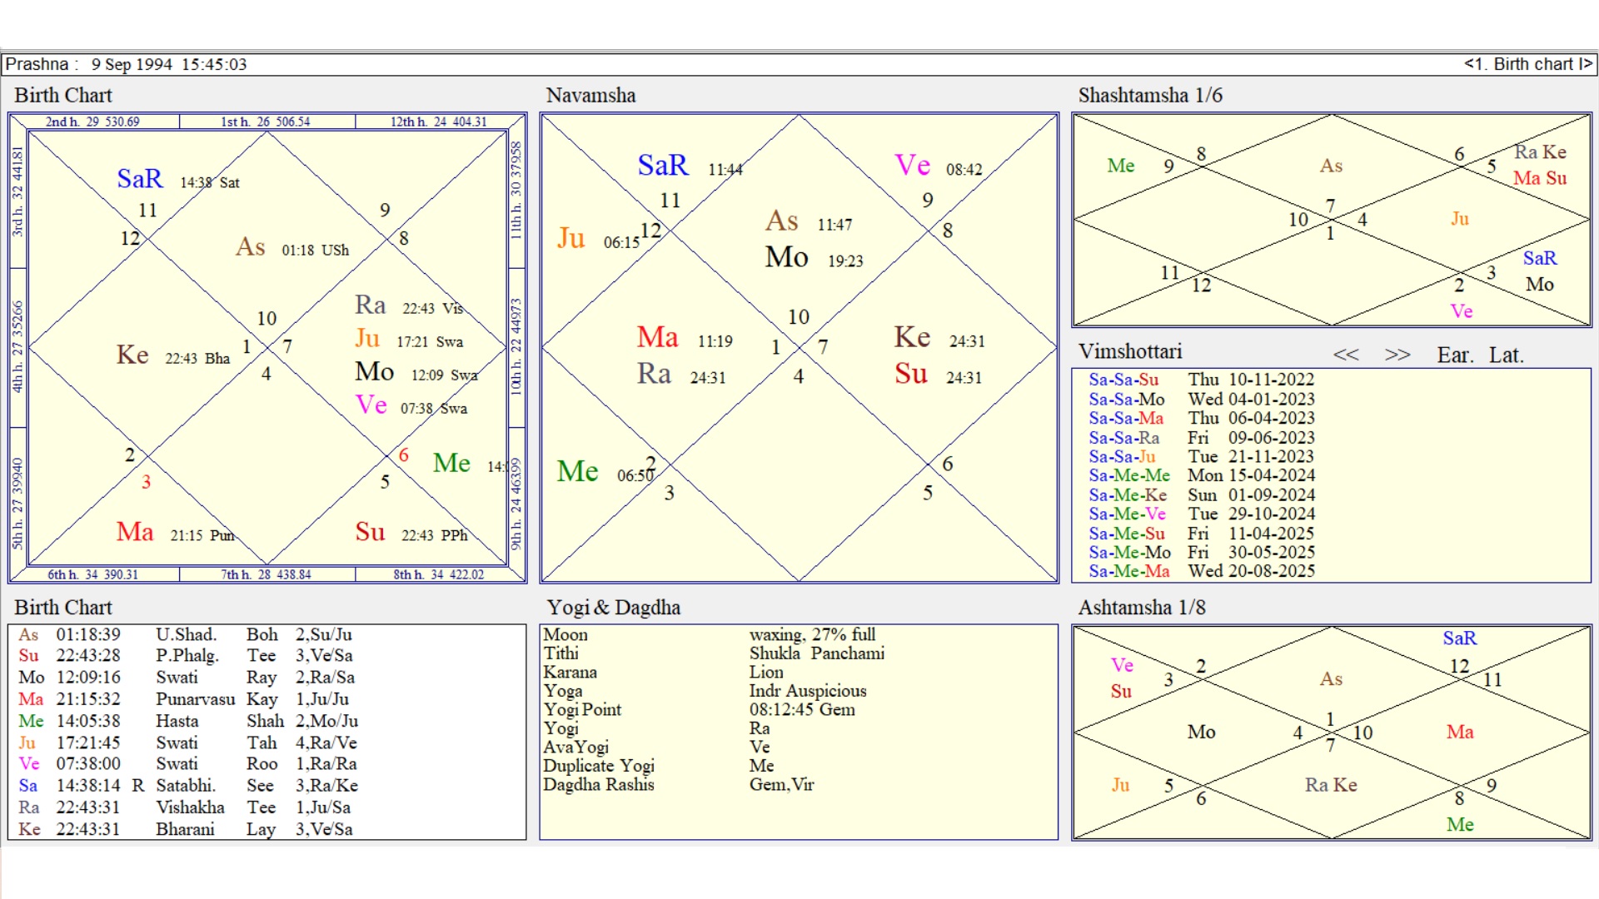
Task: Click Me in the Birth Chart sixth sign
Action: (452, 464)
